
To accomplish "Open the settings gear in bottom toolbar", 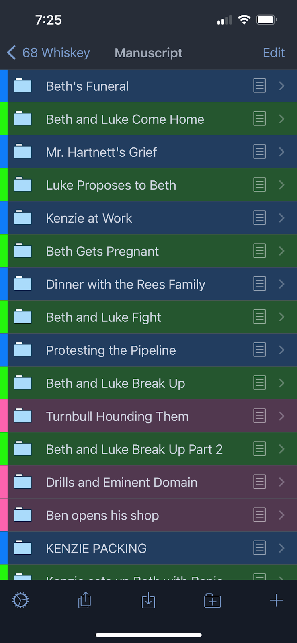I will (20, 600).
